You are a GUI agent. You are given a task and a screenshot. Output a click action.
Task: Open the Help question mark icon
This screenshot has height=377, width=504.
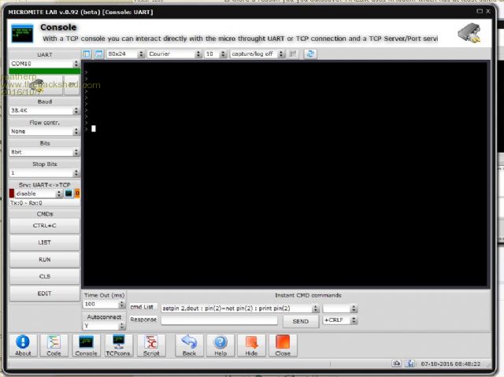tap(220, 344)
